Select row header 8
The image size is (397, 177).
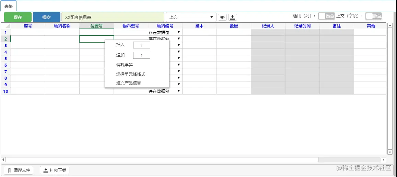click(5, 78)
